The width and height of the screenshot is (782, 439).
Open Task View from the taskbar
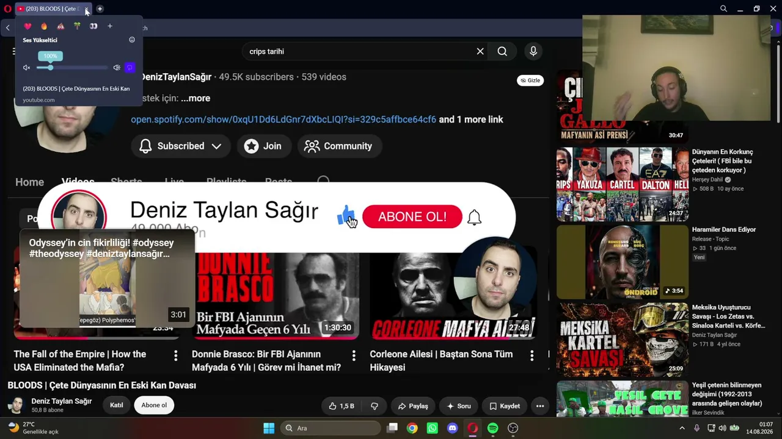click(x=393, y=428)
